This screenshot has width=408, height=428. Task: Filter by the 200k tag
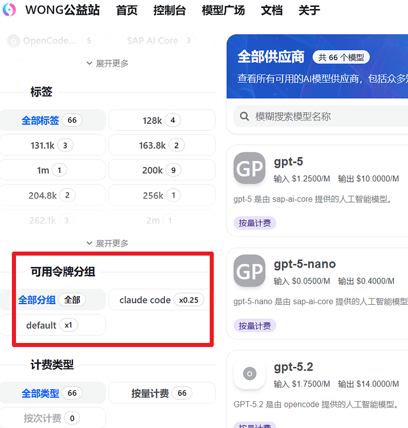click(x=162, y=170)
